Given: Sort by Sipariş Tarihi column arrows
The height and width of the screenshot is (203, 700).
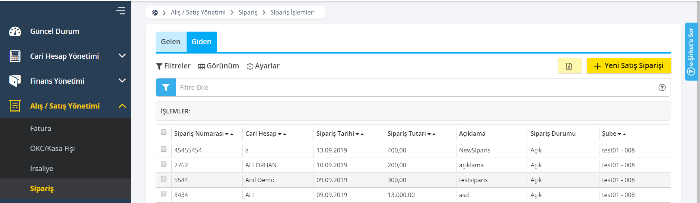Looking at the screenshot, I should pos(360,134).
